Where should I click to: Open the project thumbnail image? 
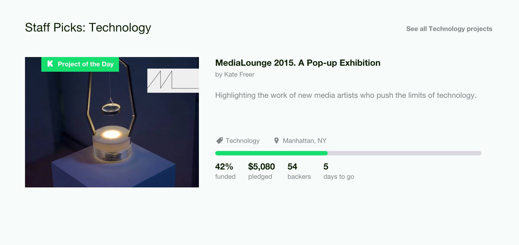pyautogui.click(x=112, y=122)
